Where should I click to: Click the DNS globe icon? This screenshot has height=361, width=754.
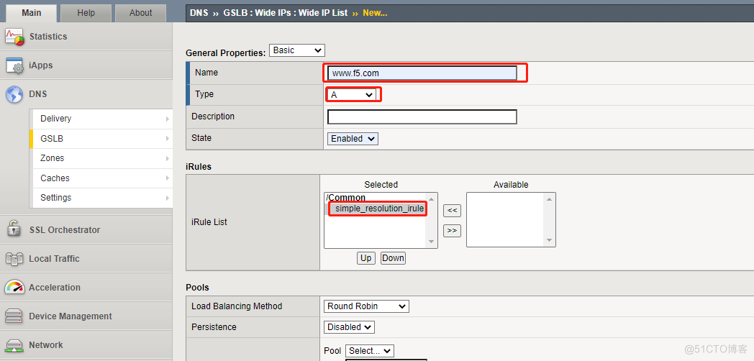(14, 94)
